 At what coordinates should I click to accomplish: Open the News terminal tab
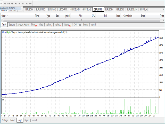34,25
